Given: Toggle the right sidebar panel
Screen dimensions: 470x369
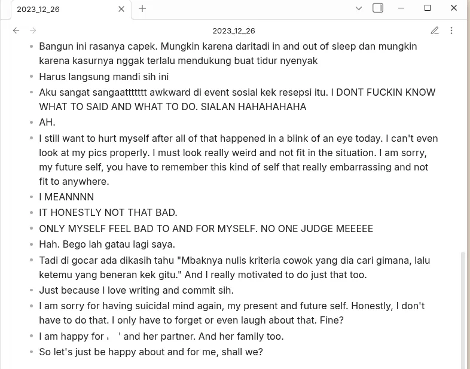Looking at the screenshot, I should [x=378, y=8].
